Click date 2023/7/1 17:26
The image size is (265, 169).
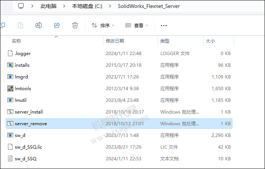click(122, 77)
